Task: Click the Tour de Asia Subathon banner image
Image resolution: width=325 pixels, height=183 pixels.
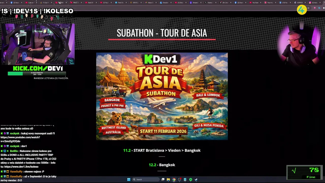Action: pyautogui.click(x=162, y=96)
